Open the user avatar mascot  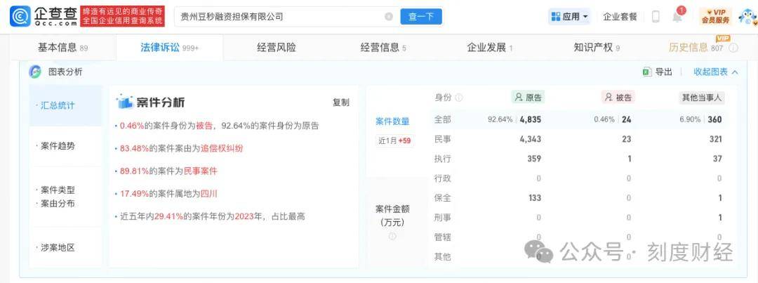(747, 16)
